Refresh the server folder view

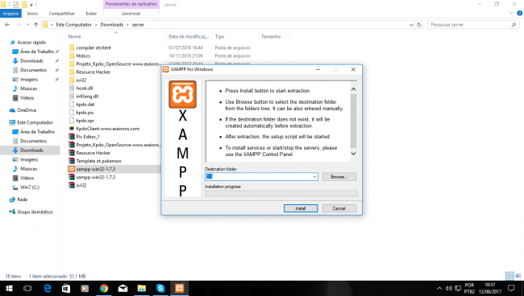[x=419, y=25]
